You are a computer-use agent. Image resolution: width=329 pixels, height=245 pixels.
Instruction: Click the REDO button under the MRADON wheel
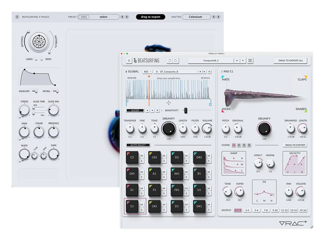(42, 59)
